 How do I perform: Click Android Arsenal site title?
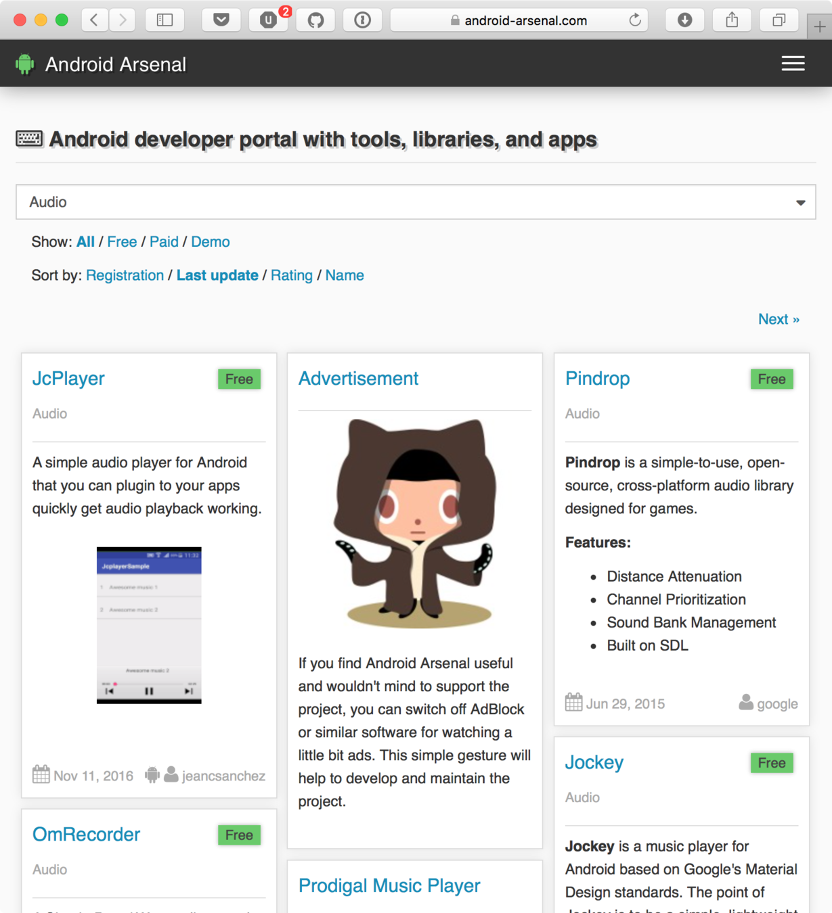click(116, 64)
